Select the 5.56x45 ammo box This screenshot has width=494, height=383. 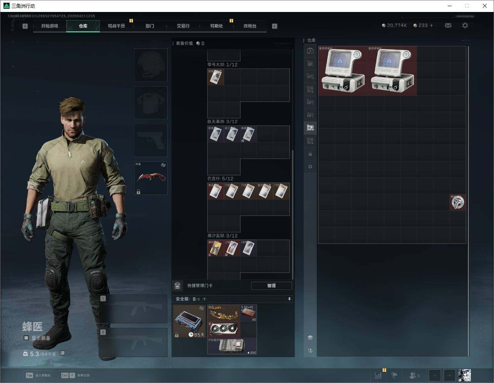tap(249, 313)
